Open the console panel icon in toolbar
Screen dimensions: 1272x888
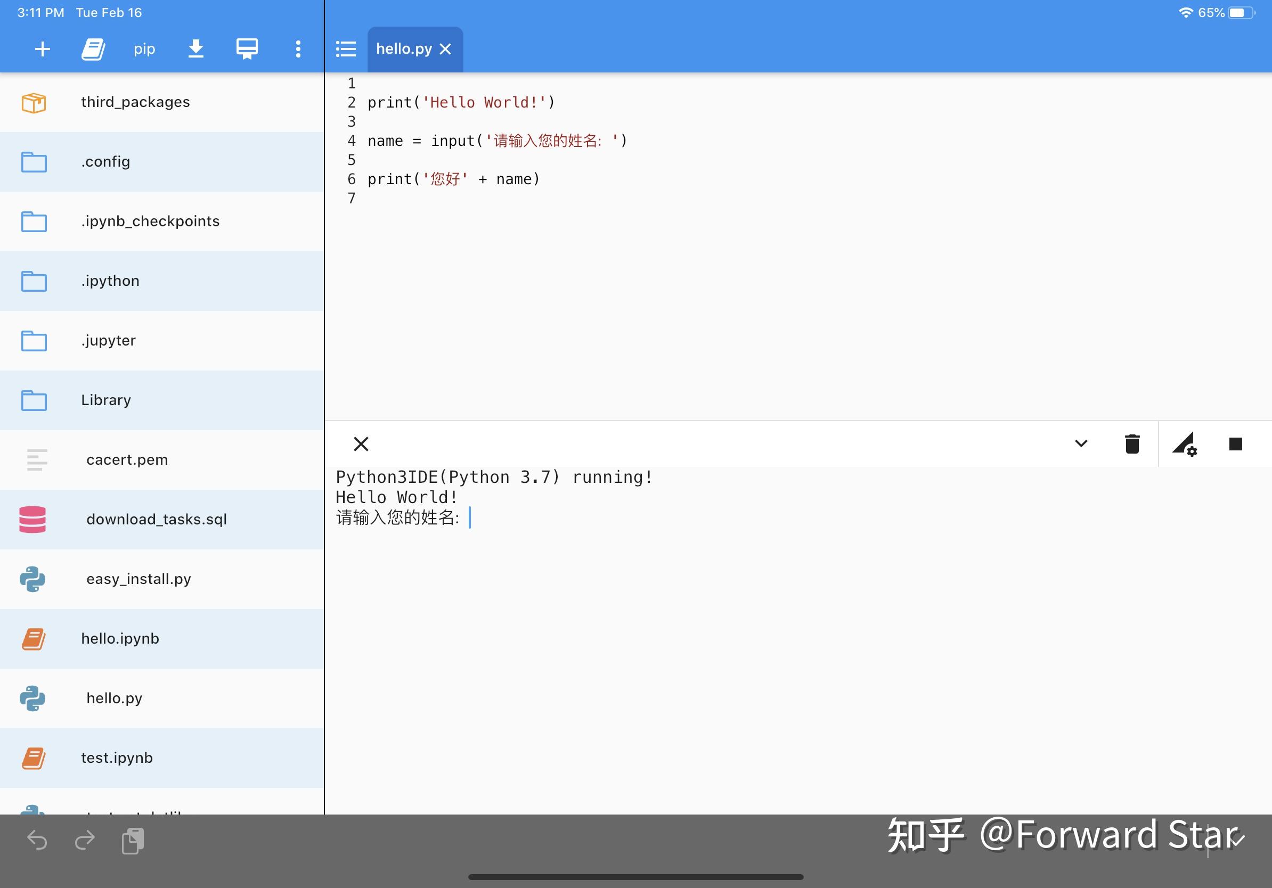coord(247,49)
